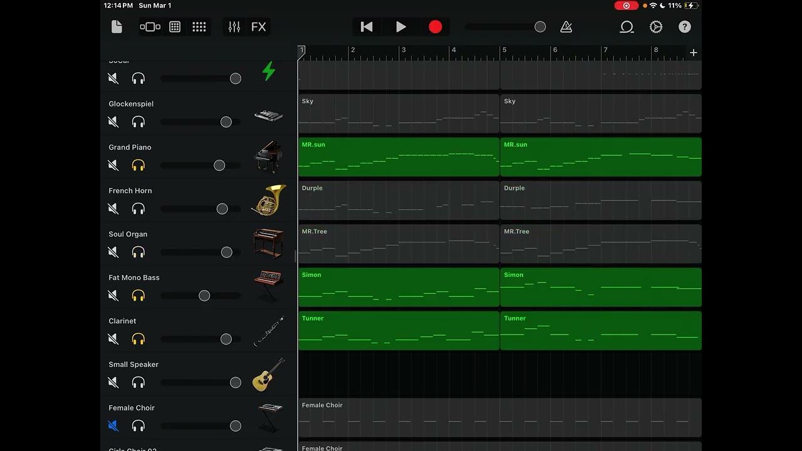The height and width of the screenshot is (451, 802).
Task: Solo the Female Choir track
Action: pyautogui.click(x=138, y=426)
